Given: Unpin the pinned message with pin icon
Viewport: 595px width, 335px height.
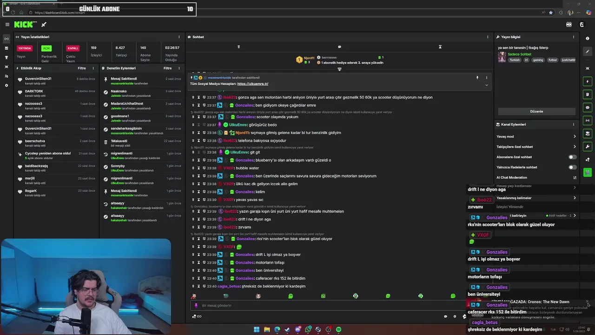Looking at the screenshot, I should coord(477,78).
